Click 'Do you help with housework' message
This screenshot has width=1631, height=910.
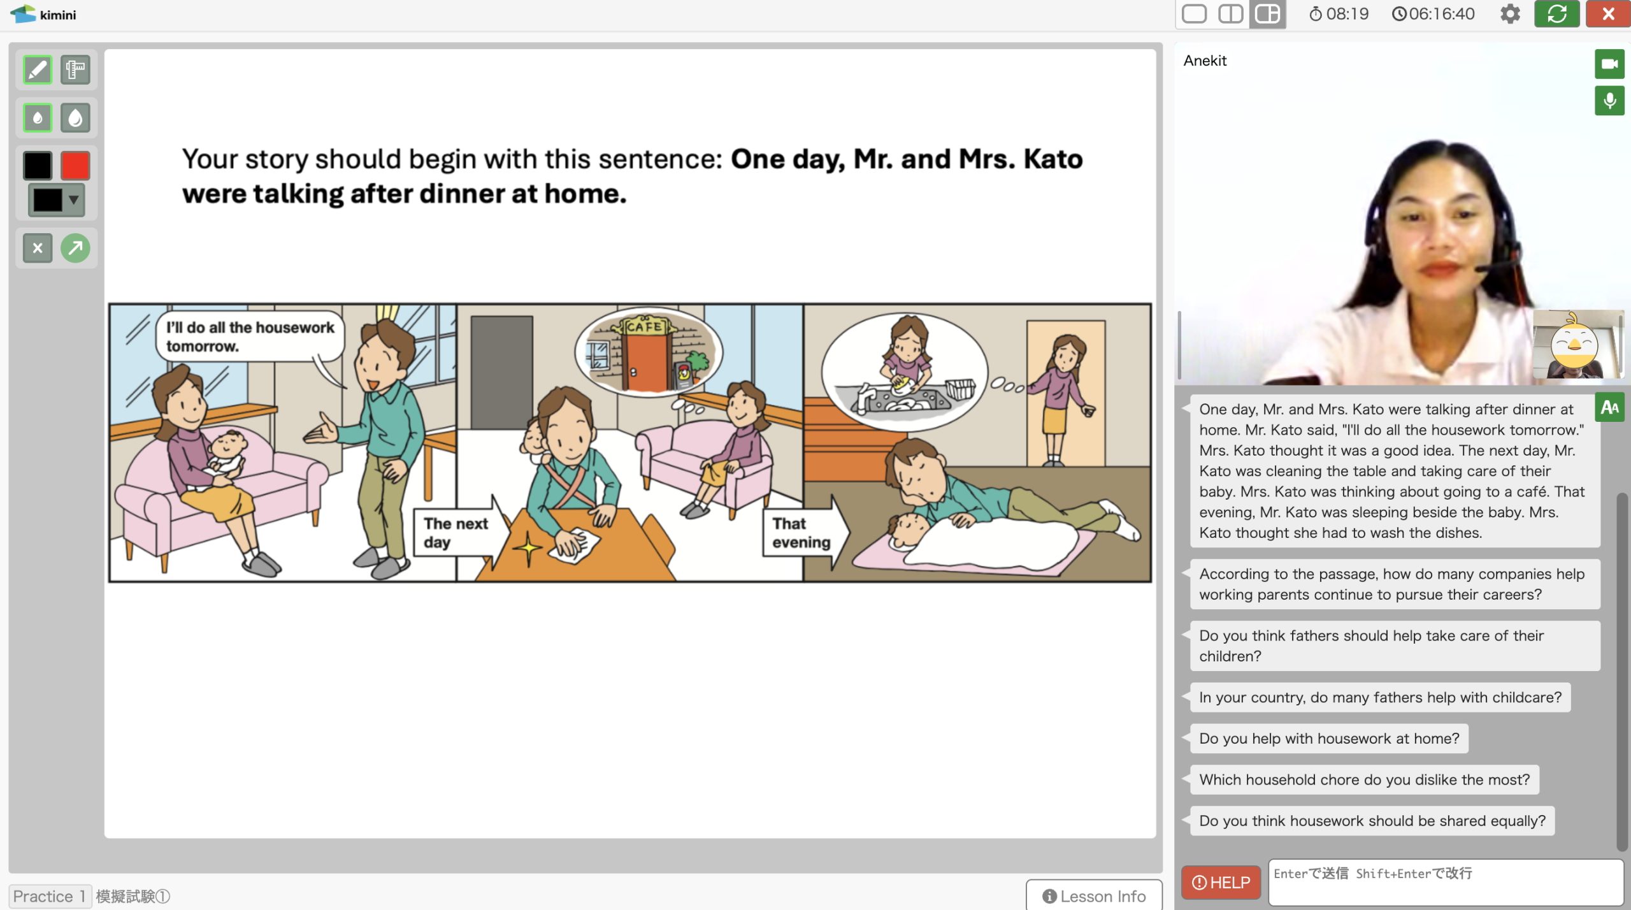[x=1329, y=739]
